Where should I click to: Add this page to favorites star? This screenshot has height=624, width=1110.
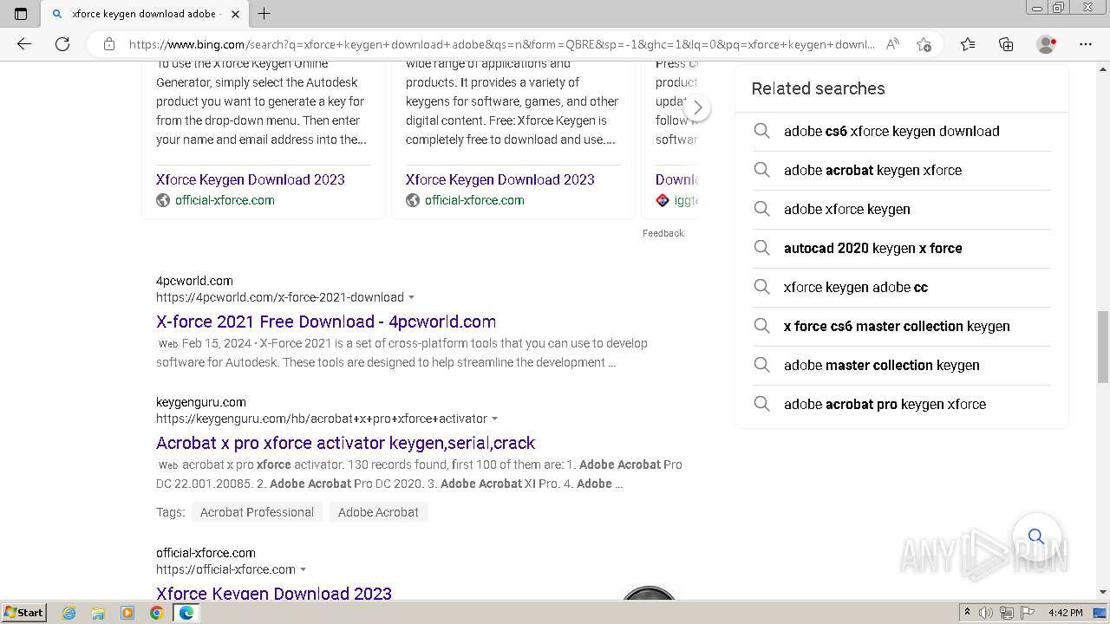[924, 44]
